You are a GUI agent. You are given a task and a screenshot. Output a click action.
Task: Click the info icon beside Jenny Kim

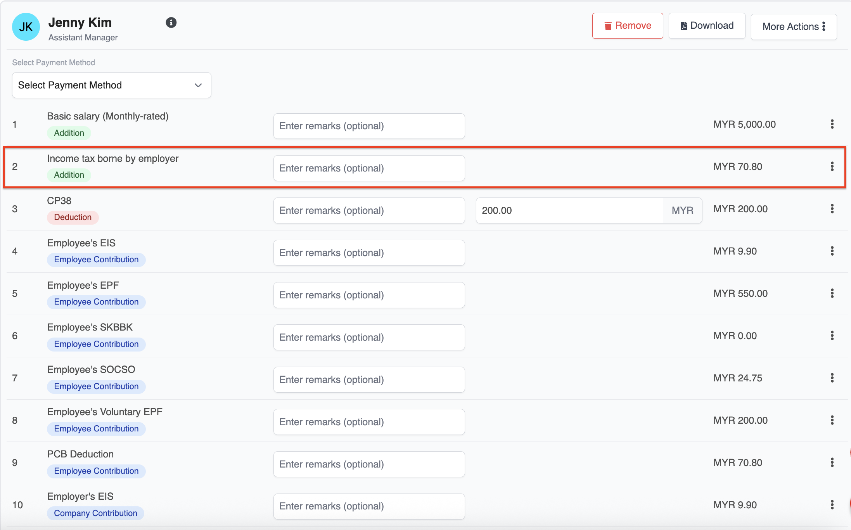click(x=171, y=23)
